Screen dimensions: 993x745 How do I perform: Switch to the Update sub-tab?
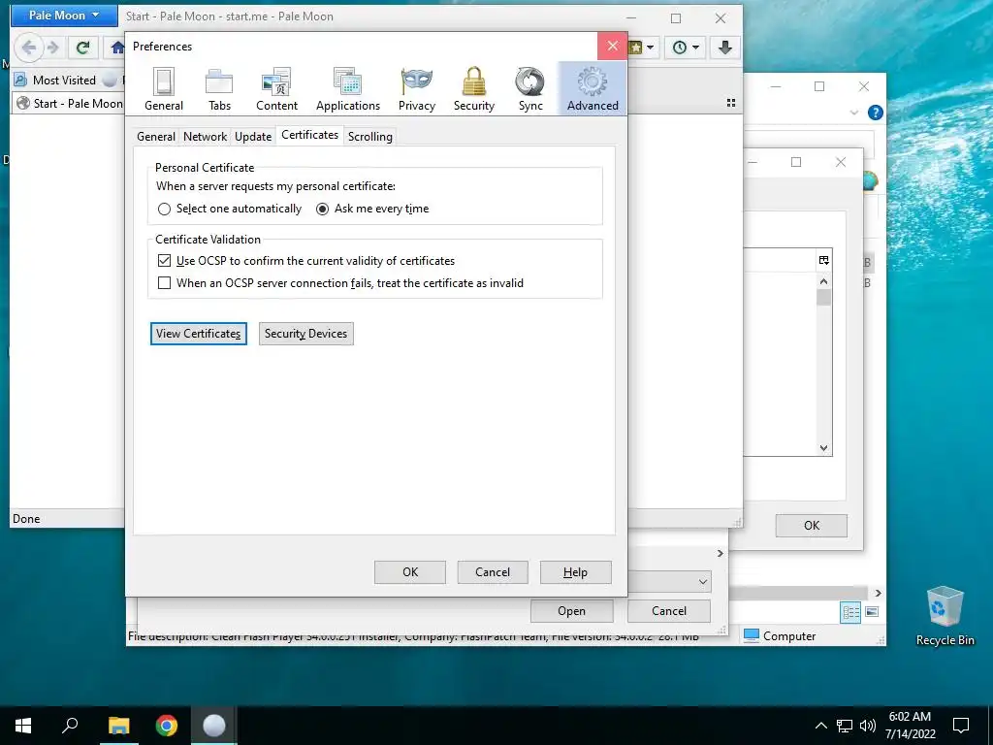(253, 136)
